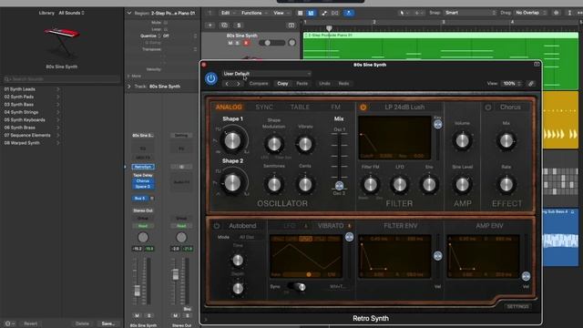This screenshot has width=583, height=328.
Task: Click the Cents knob
Action: [305, 184]
